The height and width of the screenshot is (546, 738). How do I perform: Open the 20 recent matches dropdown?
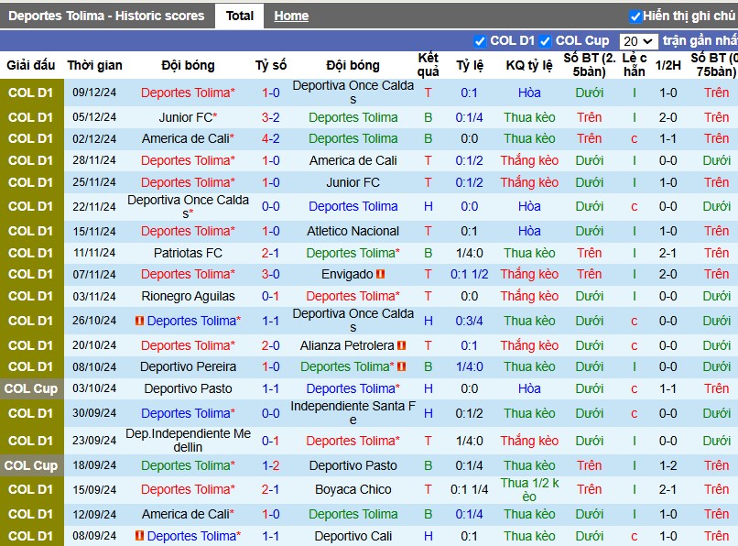click(638, 41)
